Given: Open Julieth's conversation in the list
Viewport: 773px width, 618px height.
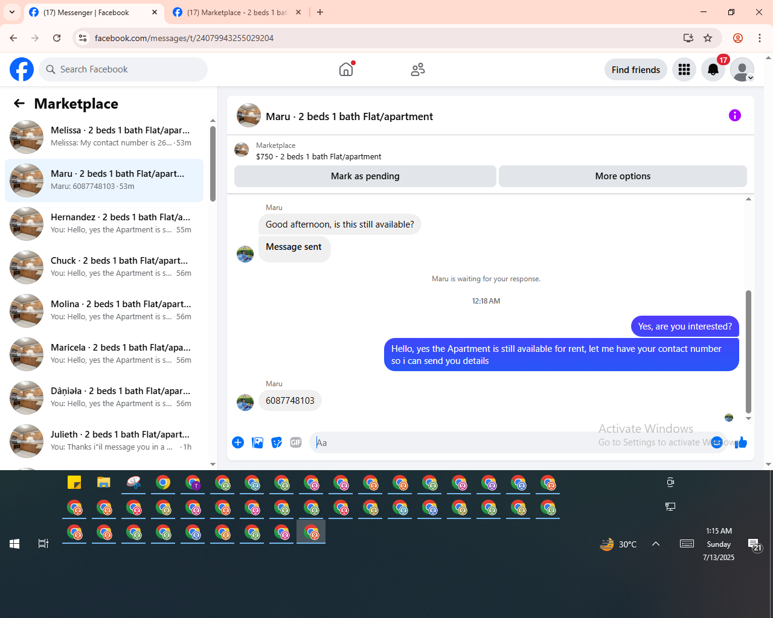Looking at the screenshot, I should [104, 441].
